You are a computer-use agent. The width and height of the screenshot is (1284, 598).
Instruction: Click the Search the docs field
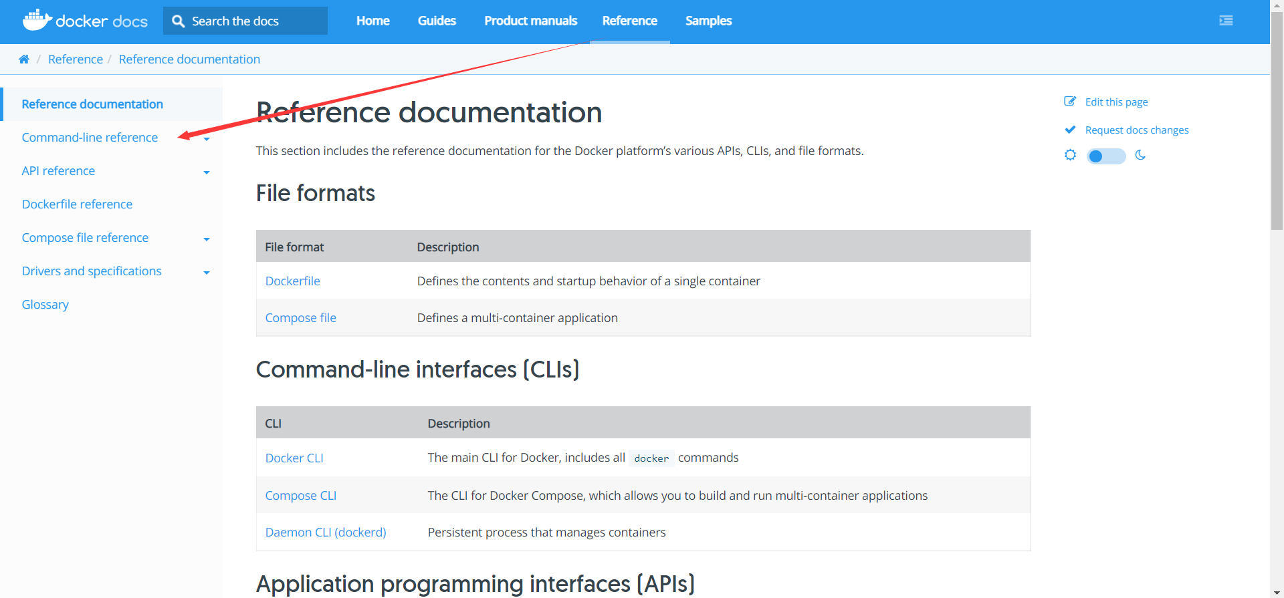pos(254,21)
